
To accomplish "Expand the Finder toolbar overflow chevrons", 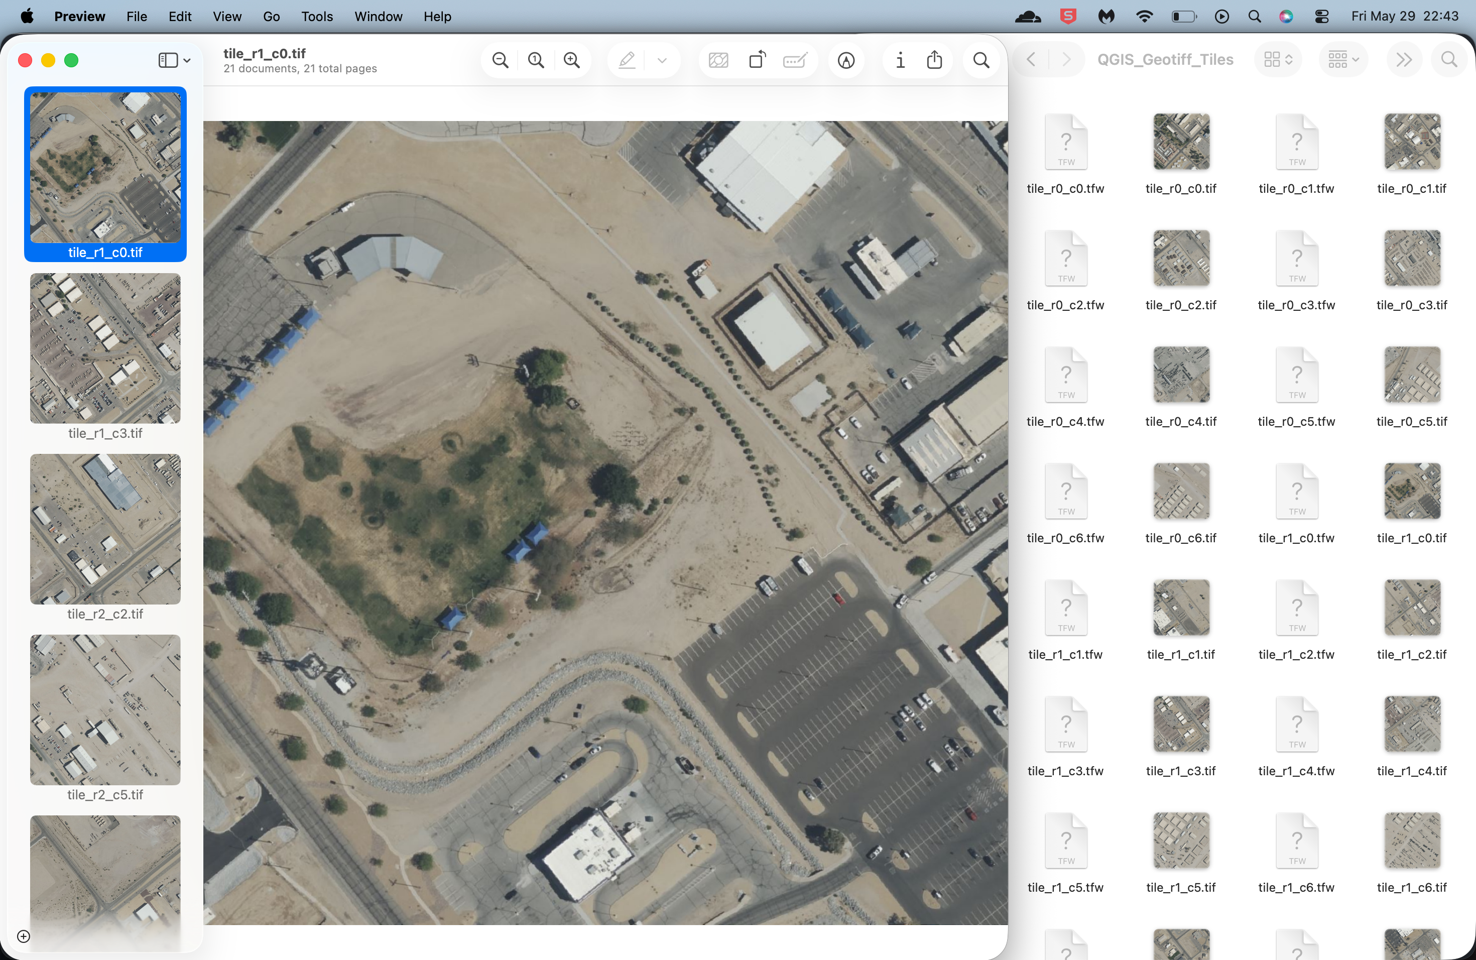I will (x=1403, y=60).
